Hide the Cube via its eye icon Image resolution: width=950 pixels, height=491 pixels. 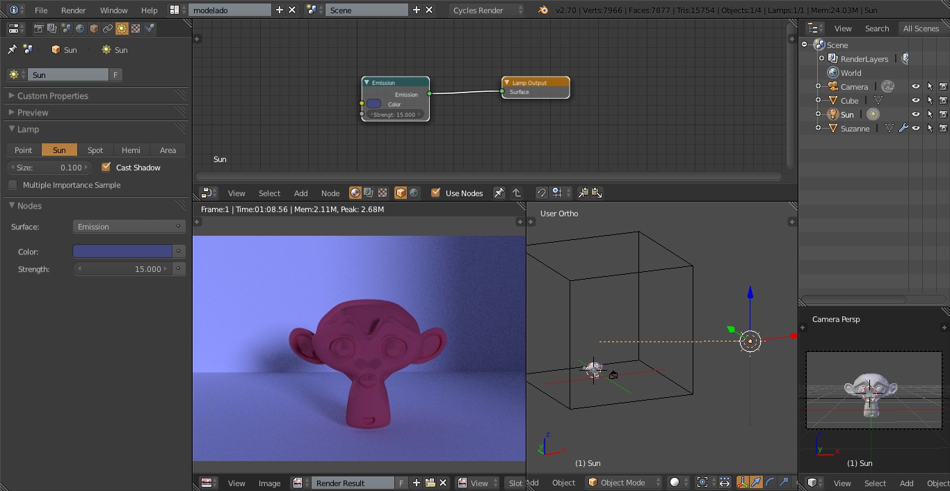916,100
